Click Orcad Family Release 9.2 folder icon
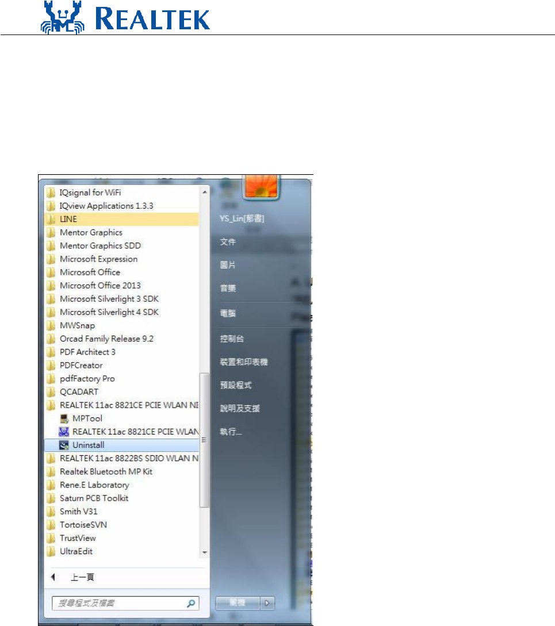555x626 pixels. (51, 339)
